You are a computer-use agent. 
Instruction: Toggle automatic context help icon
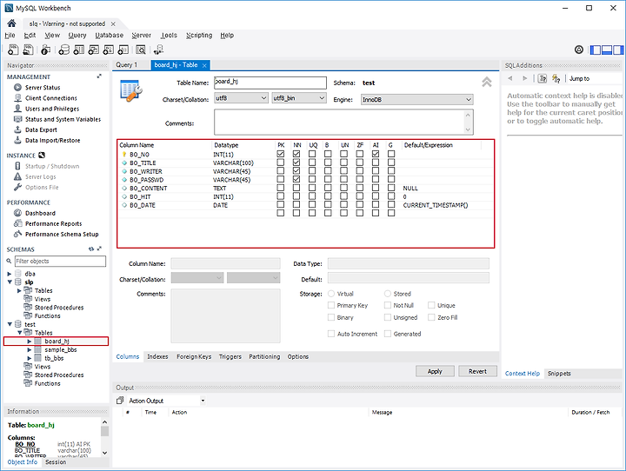pos(543,78)
